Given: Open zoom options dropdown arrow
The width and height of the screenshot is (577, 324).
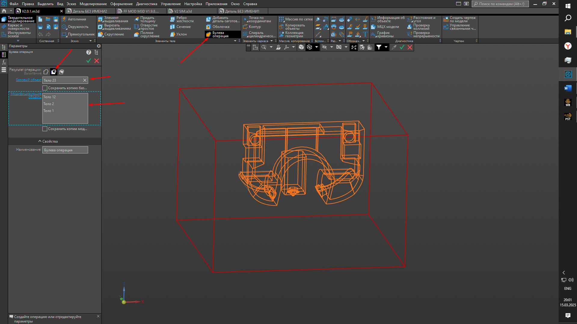Looking at the screenshot, I should [x=271, y=47].
